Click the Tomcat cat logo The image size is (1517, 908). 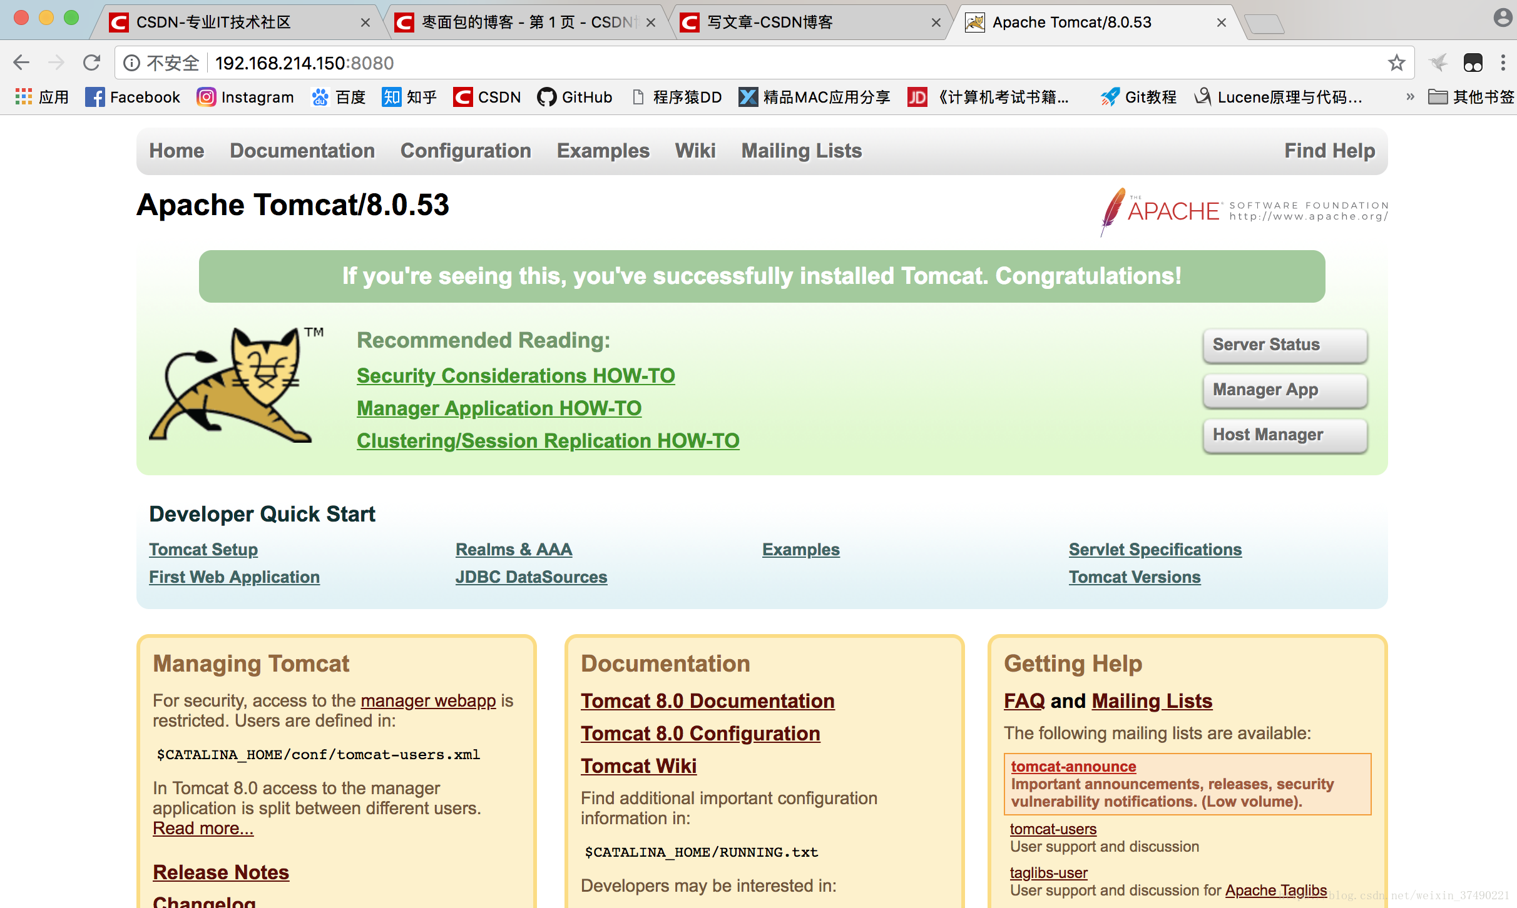pyautogui.click(x=236, y=385)
